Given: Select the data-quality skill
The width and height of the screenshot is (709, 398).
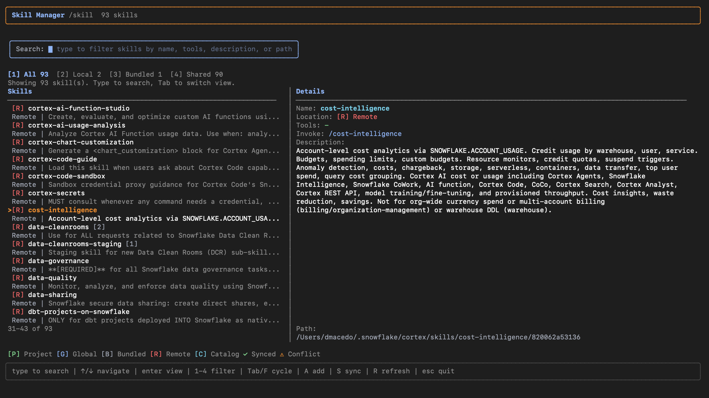Looking at the screenshot, I should coord(52,278).
